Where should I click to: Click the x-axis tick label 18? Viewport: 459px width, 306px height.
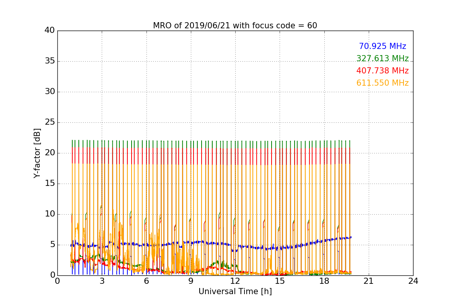324,281
